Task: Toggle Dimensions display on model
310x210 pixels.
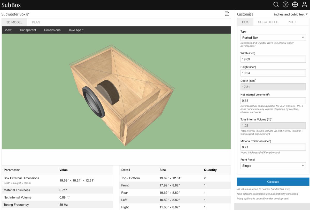Action: click(x=52, y=30)
